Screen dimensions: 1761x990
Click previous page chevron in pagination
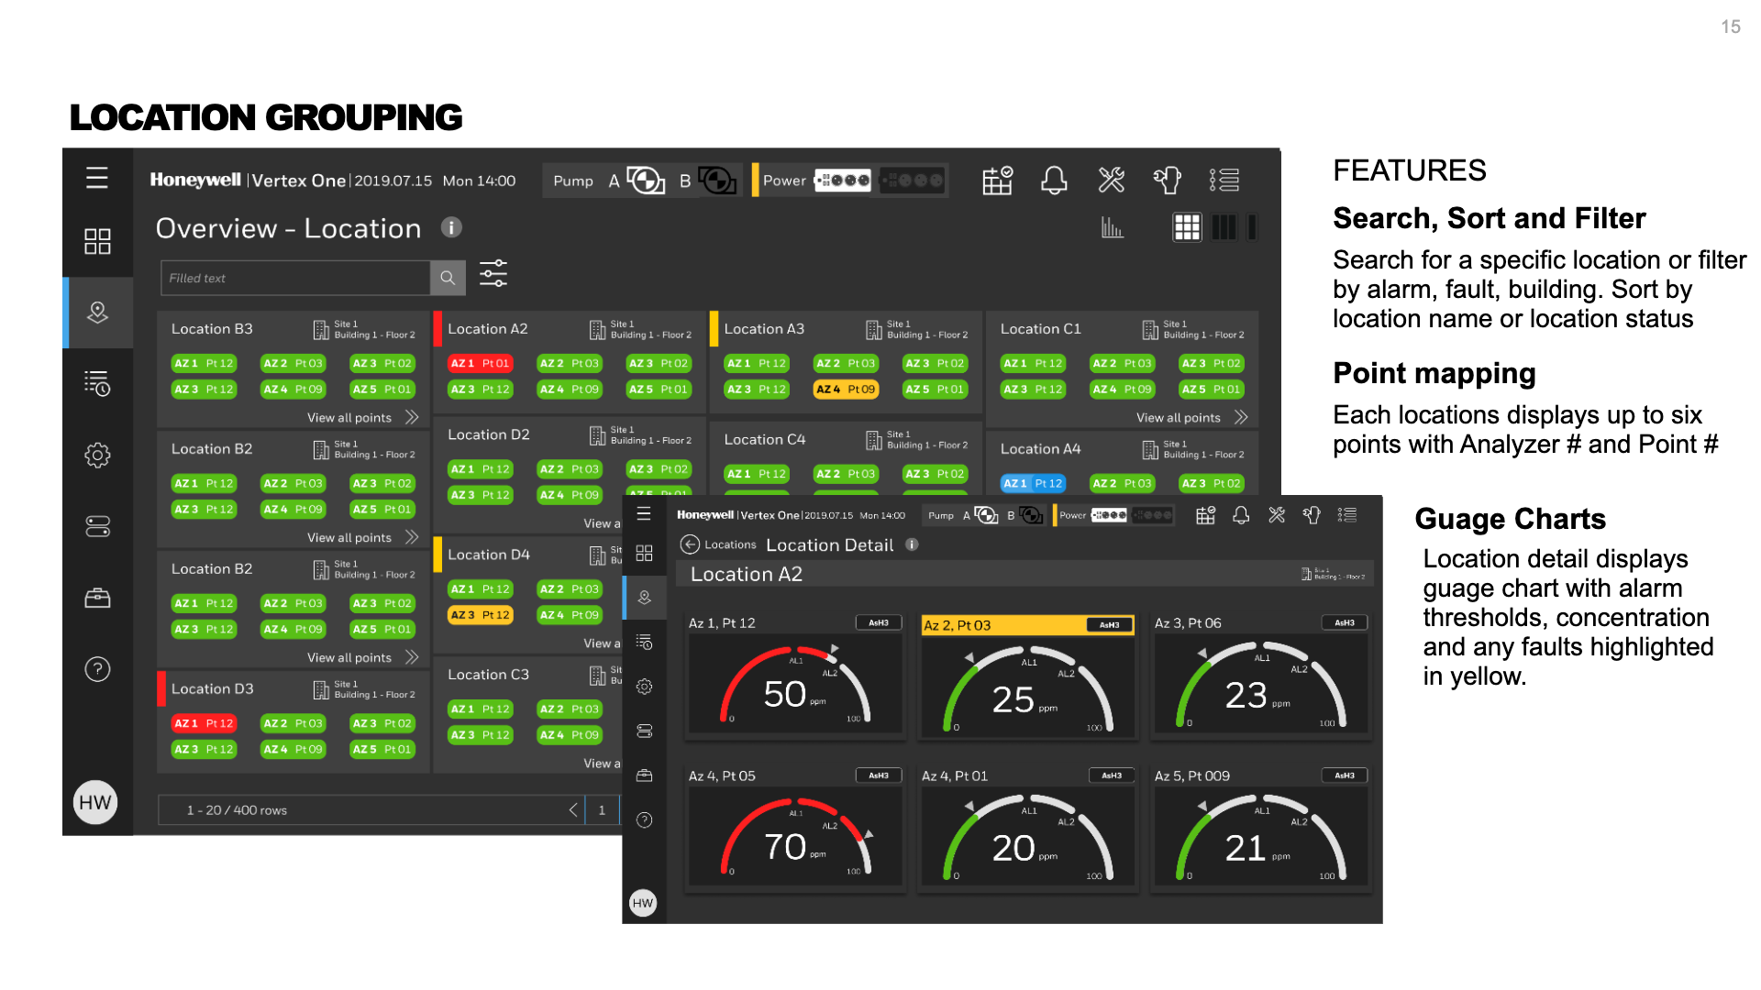(x=573, y=809)
